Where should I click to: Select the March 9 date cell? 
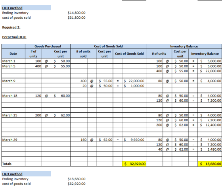(x=13, y=81)
